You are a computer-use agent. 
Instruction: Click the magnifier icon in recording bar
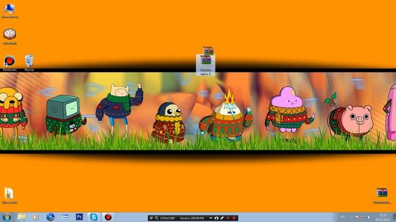(157, 218)
